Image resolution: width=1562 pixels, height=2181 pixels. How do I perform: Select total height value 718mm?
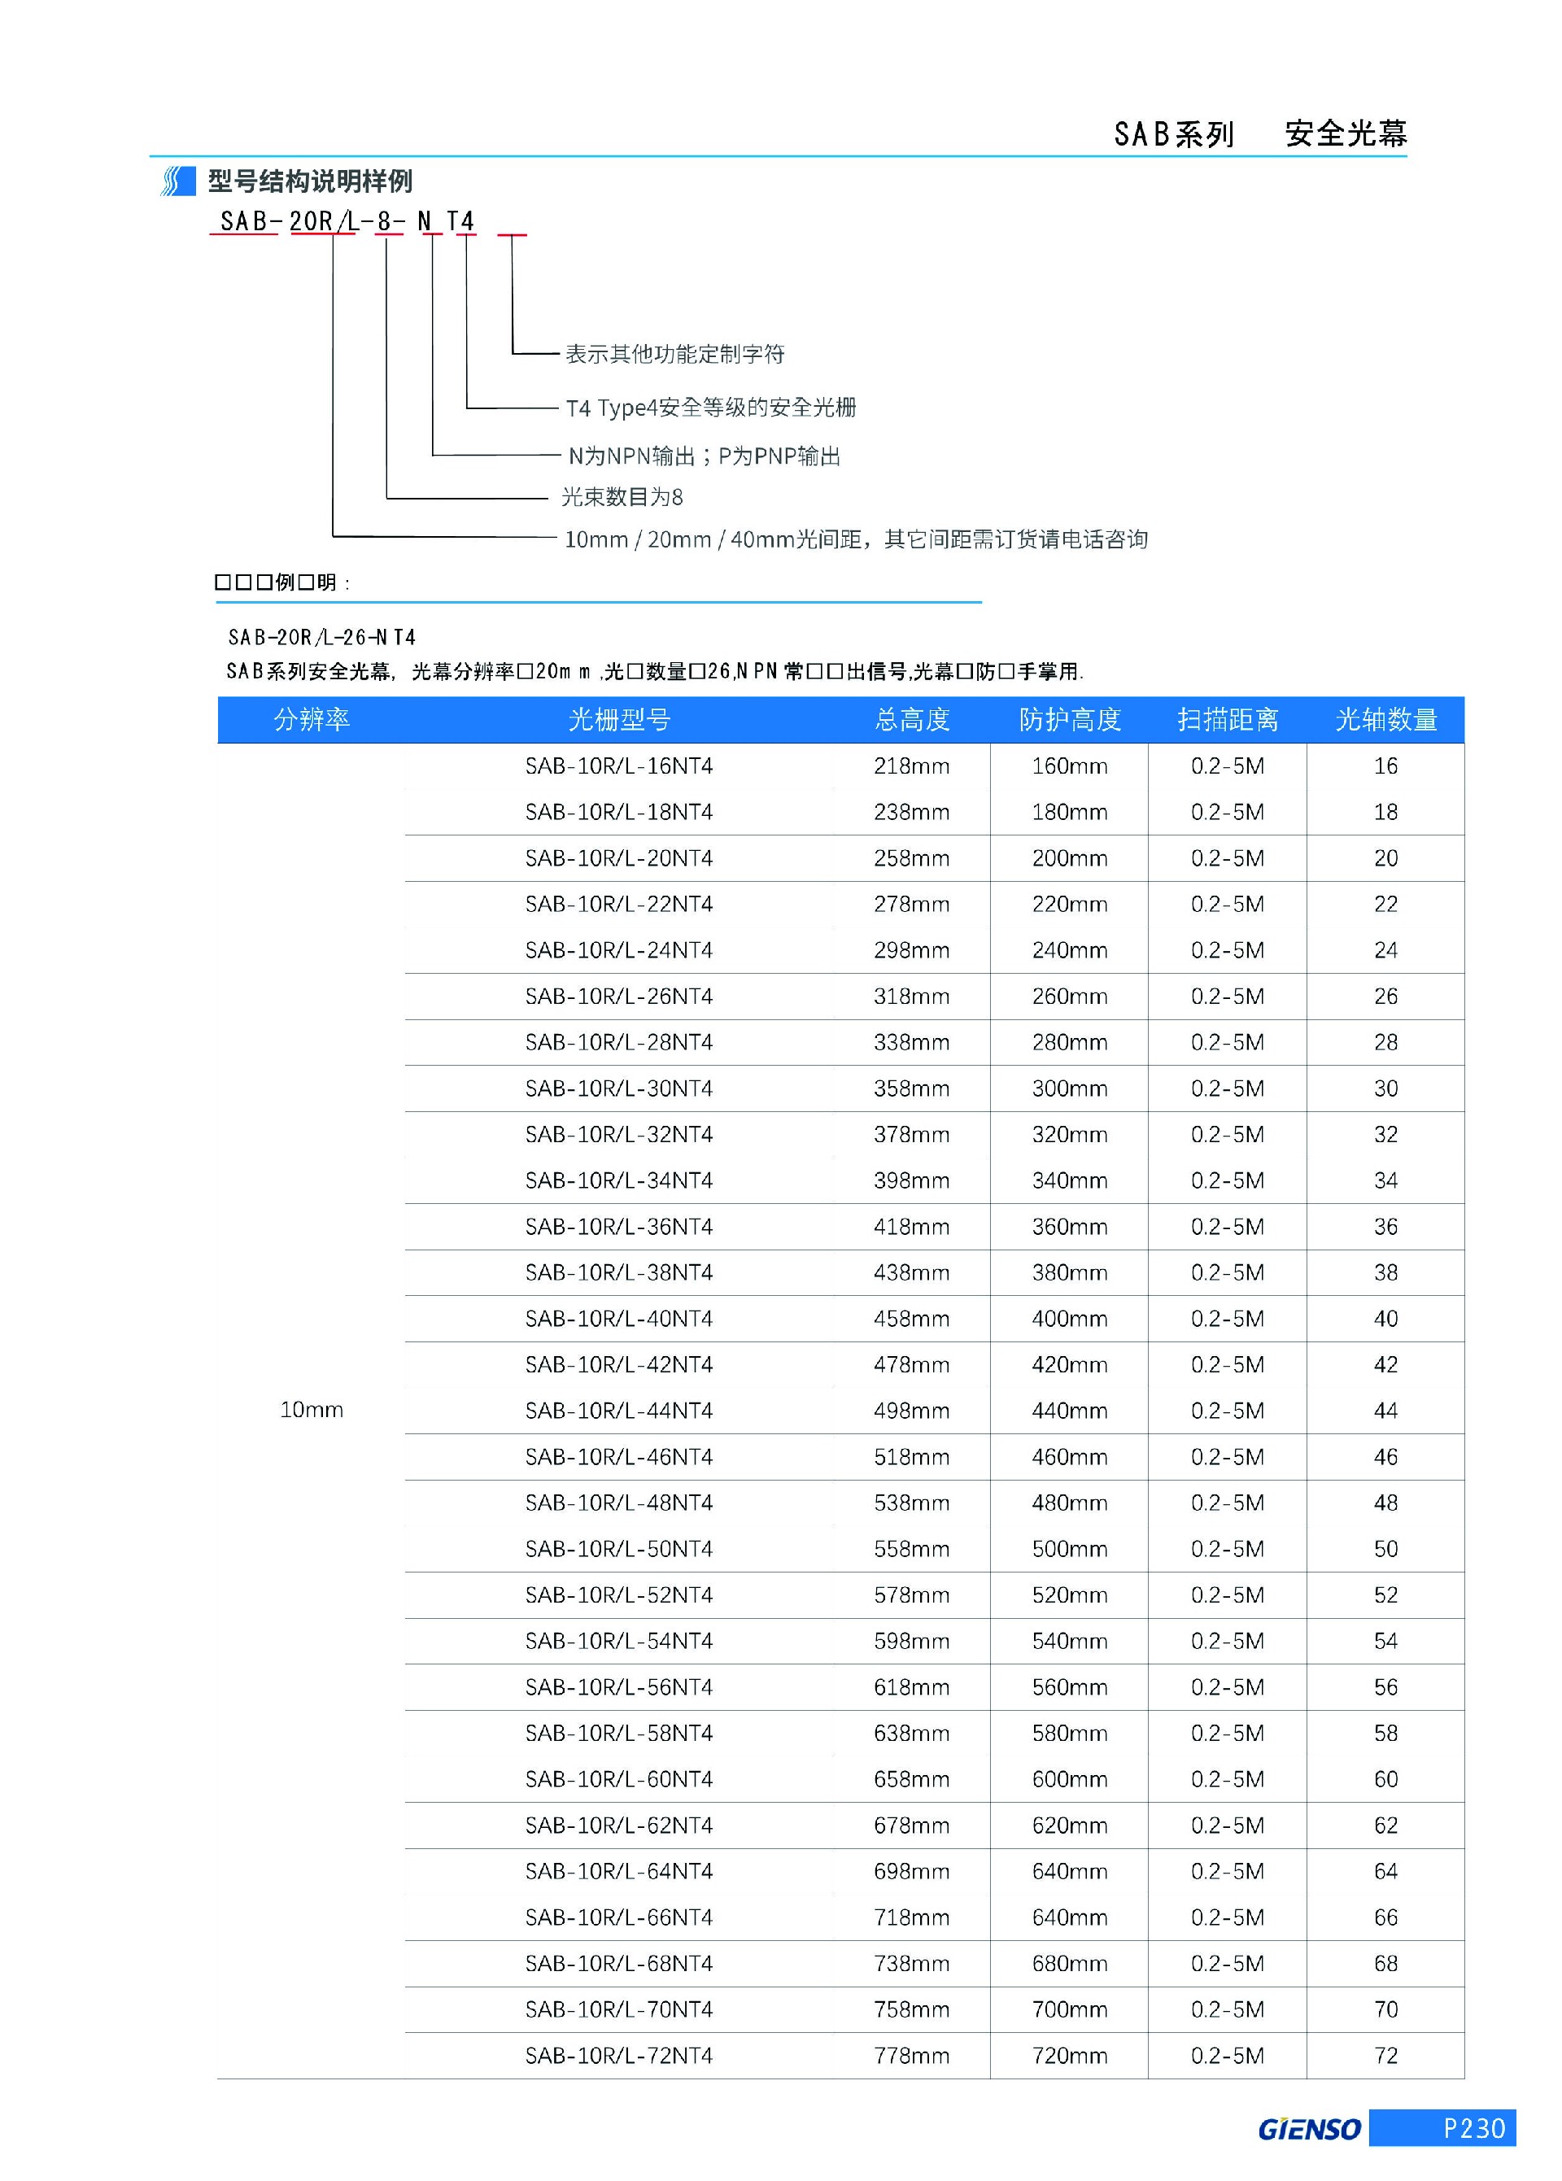click(x=912, y=1917)
